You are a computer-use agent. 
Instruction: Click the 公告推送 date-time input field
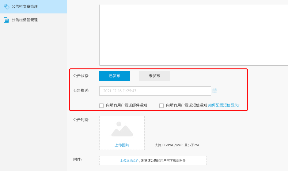click(x=155, y=91)
